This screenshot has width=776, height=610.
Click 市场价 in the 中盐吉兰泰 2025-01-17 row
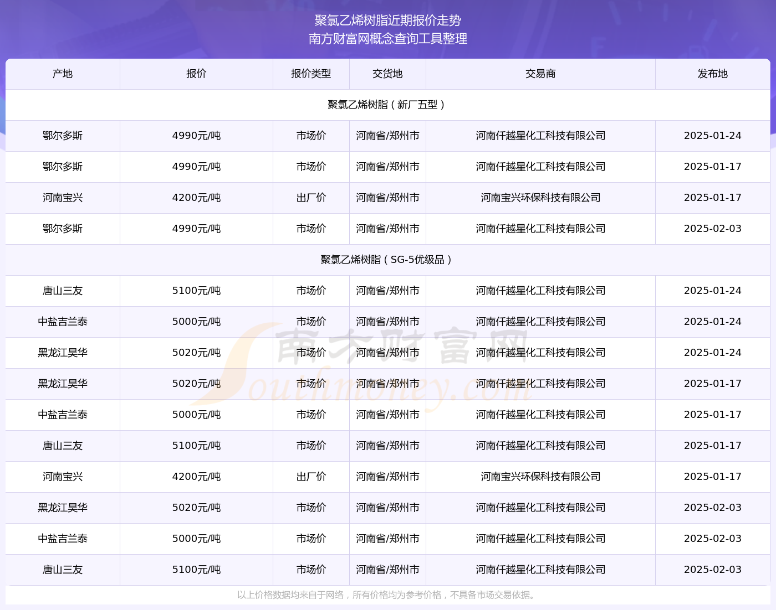tap(311, 415)
